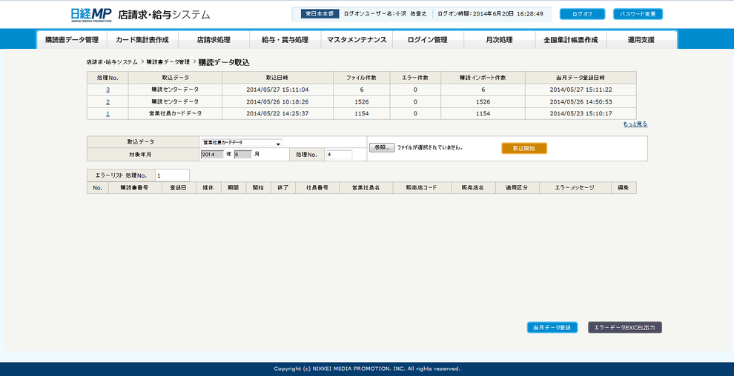Open the 店請求処理 menu
The image size is (734, 376).
pyautogui.click(x=214, y=40)
